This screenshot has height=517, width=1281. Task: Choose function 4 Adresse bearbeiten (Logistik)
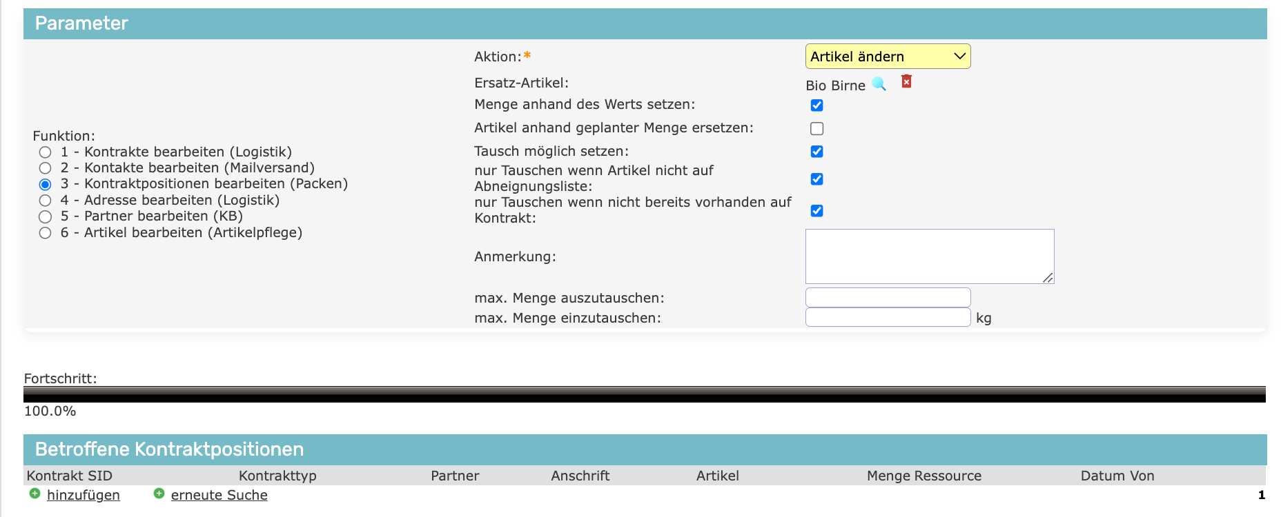[46, 201]
